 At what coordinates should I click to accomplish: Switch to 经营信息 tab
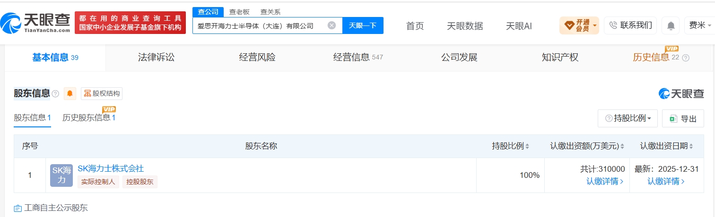358,58
